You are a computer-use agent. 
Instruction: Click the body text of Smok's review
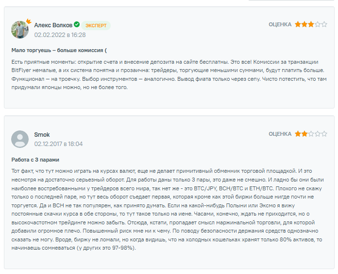[165, 209]
